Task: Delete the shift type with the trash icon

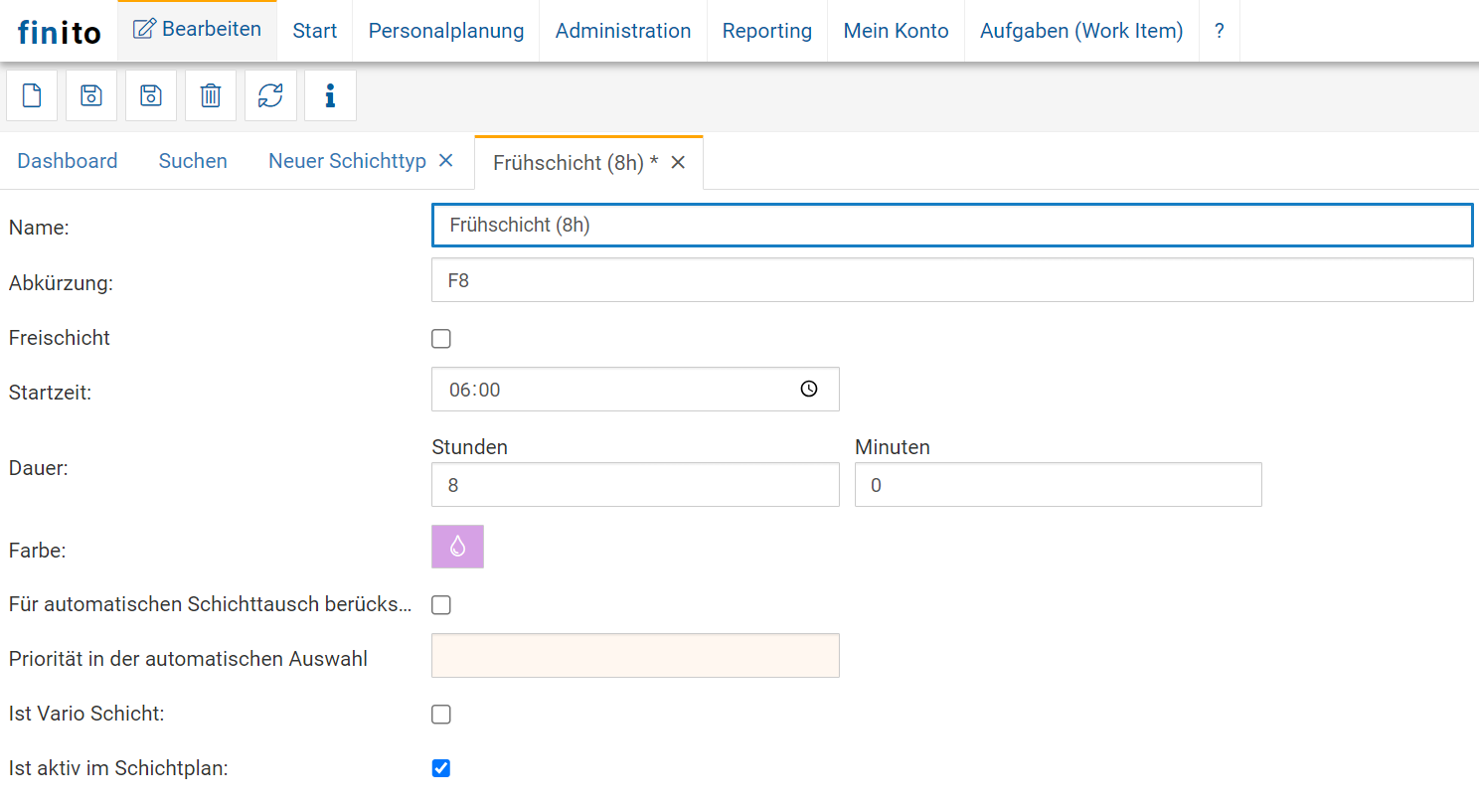Action: pos(211,95)
